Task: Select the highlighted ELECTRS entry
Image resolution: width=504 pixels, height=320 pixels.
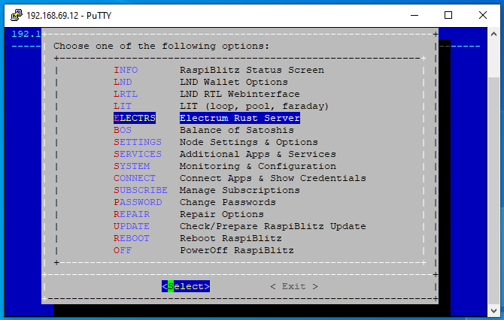Action: pos(135,118)
